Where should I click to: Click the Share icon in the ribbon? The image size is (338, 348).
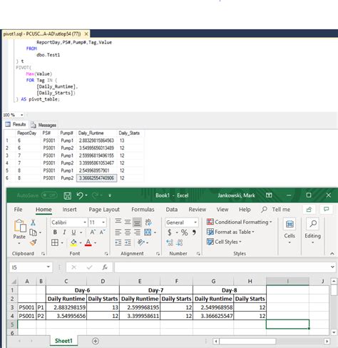(309, 210)
